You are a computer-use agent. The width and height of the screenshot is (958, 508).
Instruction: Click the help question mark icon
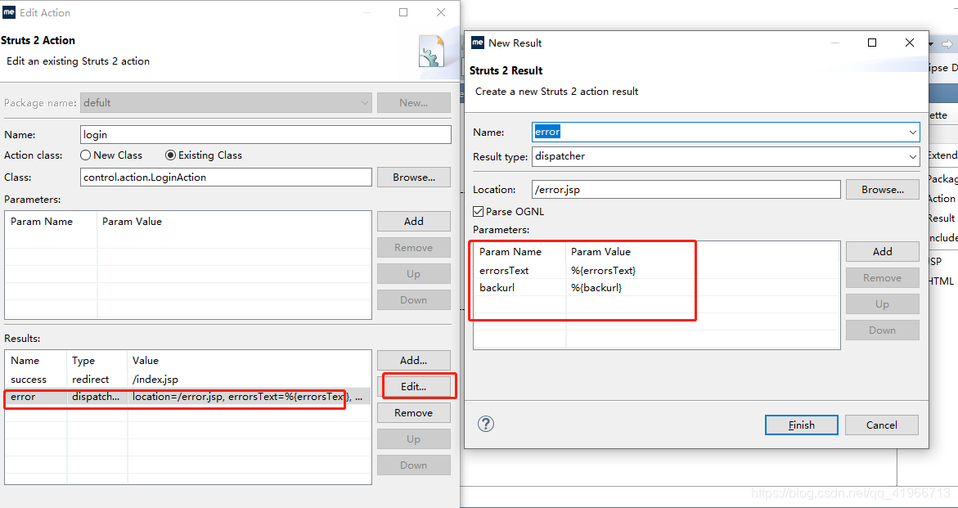pos(486,424)
